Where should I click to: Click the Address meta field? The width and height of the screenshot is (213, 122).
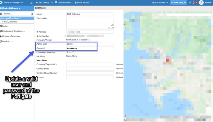coord(90,77)
